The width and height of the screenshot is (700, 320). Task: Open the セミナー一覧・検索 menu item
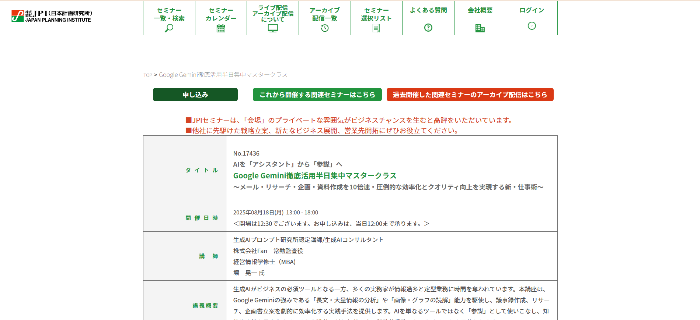169,18
